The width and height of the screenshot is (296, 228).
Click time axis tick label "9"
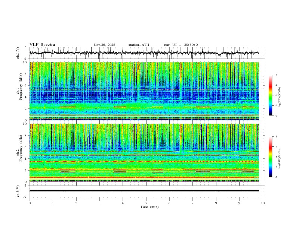pos(239,203)
